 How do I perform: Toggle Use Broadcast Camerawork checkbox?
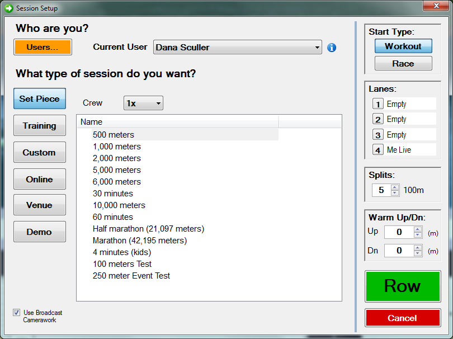point(17,313)
